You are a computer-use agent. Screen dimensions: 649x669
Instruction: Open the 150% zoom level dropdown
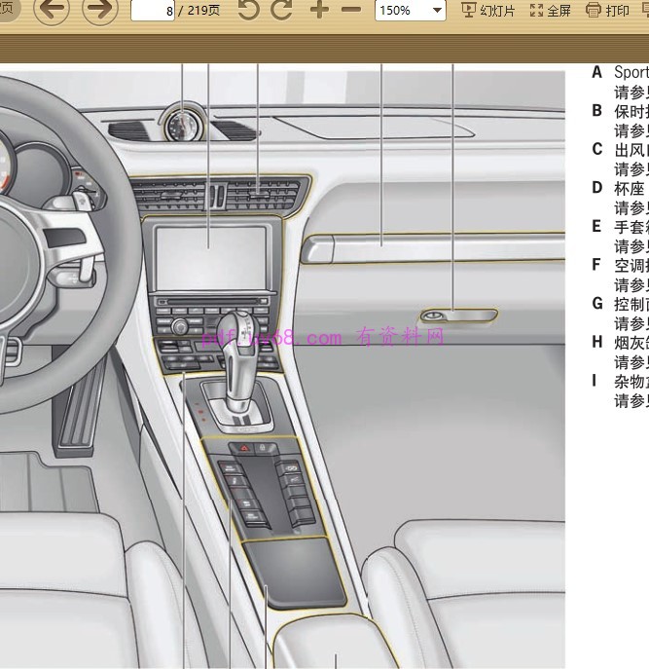437,11
